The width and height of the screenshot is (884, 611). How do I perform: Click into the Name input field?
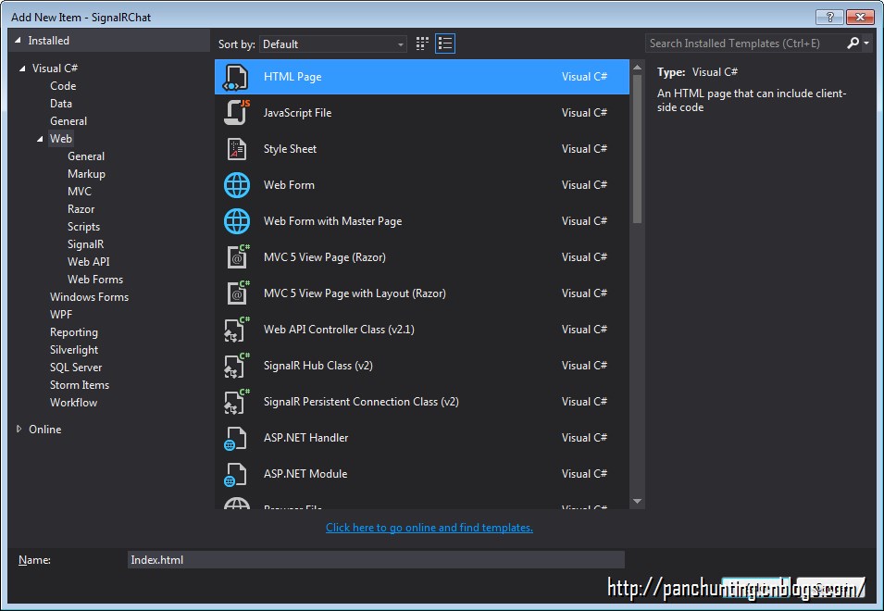pos(376,560)
